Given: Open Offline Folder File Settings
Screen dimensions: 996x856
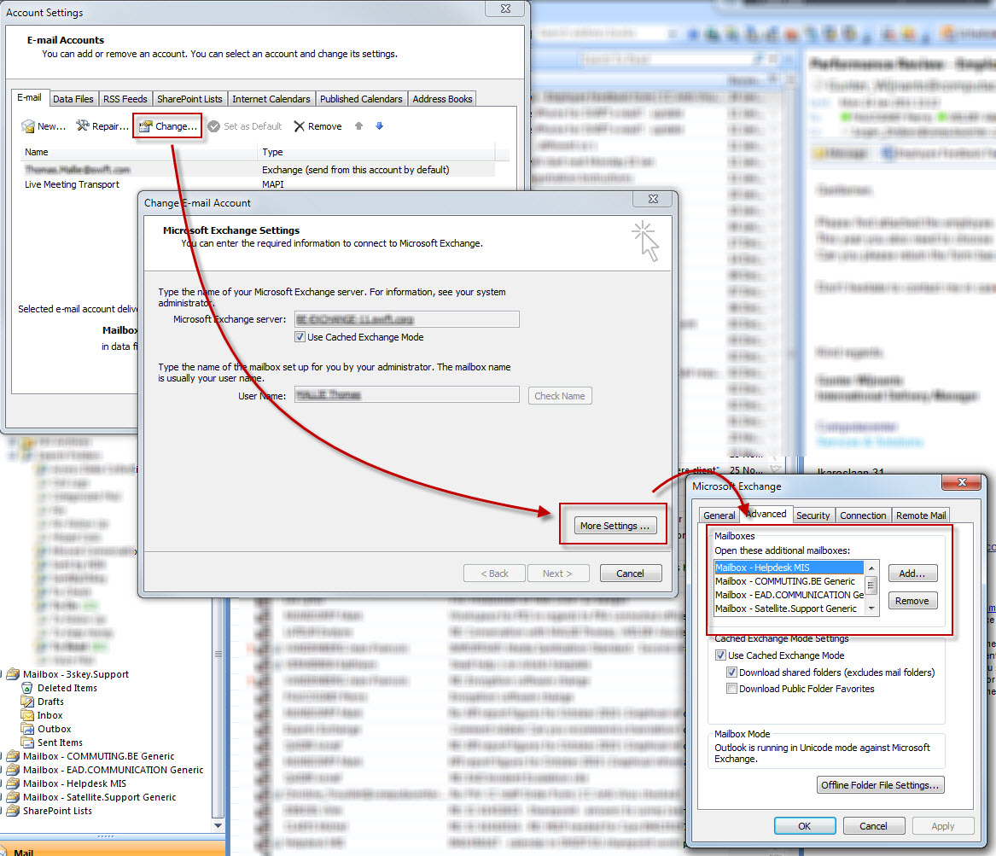Looking at the screenshot, I should coord(880,785).
